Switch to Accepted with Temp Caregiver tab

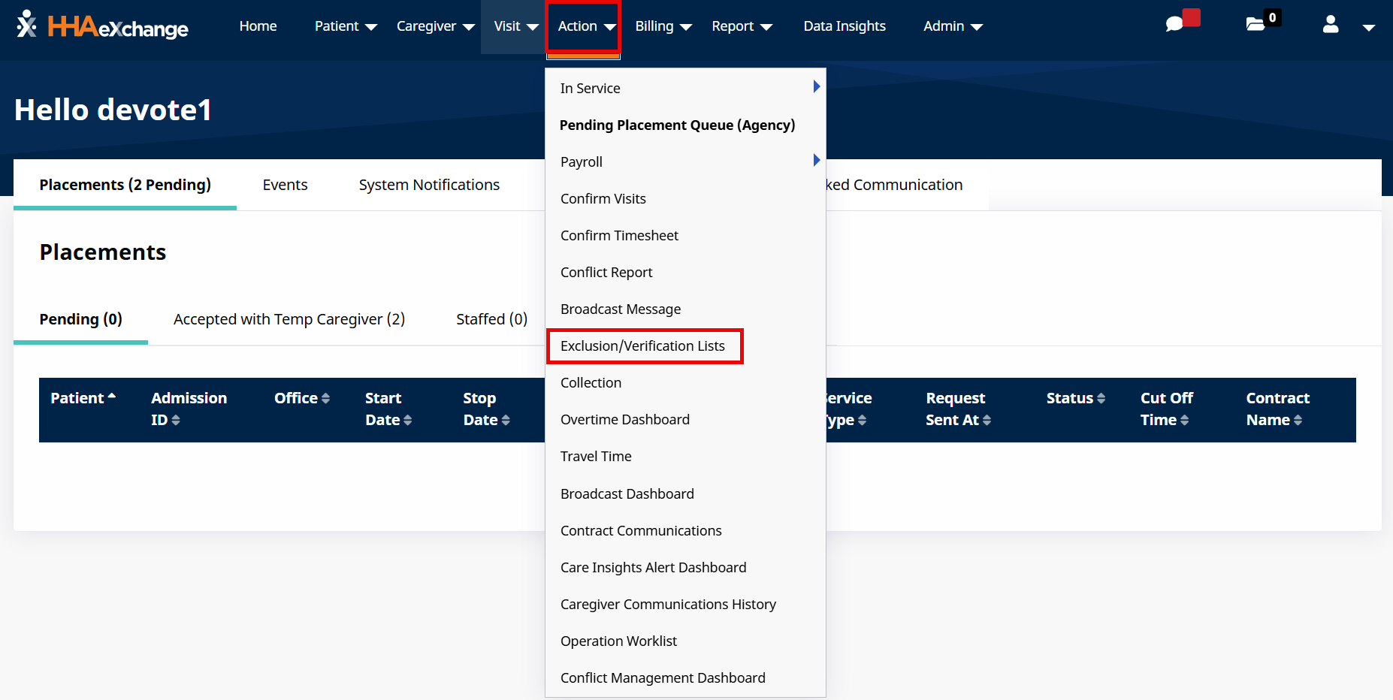289,319
